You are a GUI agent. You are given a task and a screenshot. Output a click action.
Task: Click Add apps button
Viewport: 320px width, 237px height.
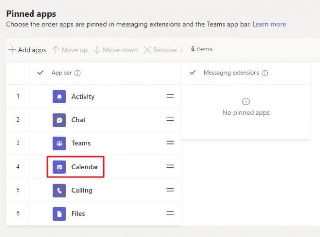pos(28,50)
